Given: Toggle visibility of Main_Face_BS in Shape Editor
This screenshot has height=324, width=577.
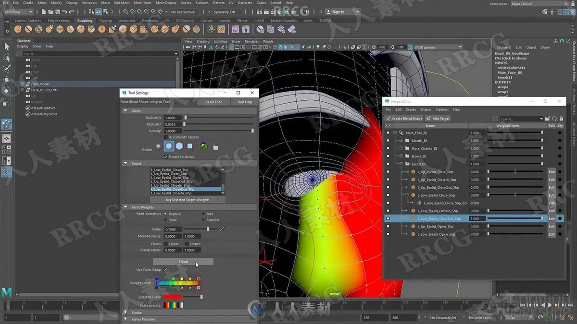Looking at the screenshot, I should pos(388,133).
